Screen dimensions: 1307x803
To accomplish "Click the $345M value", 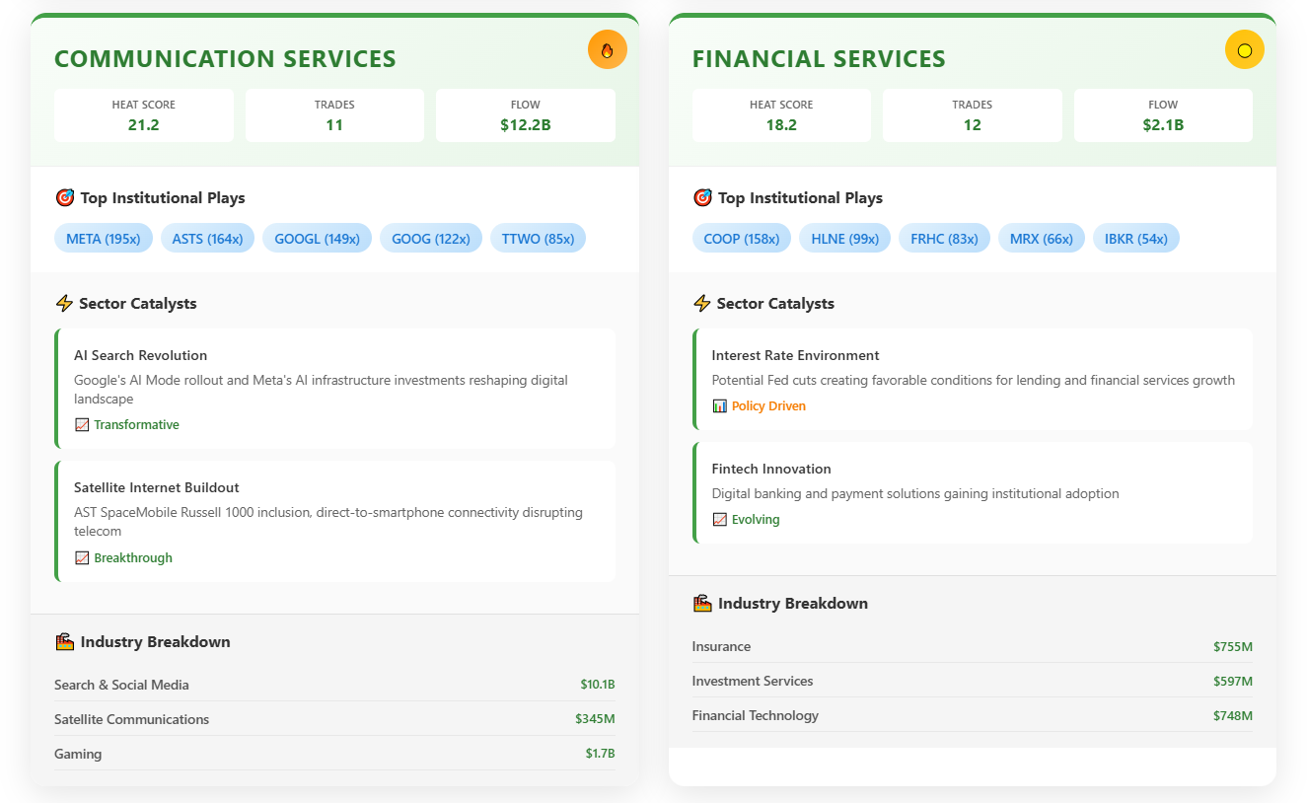I will [595, 719].
